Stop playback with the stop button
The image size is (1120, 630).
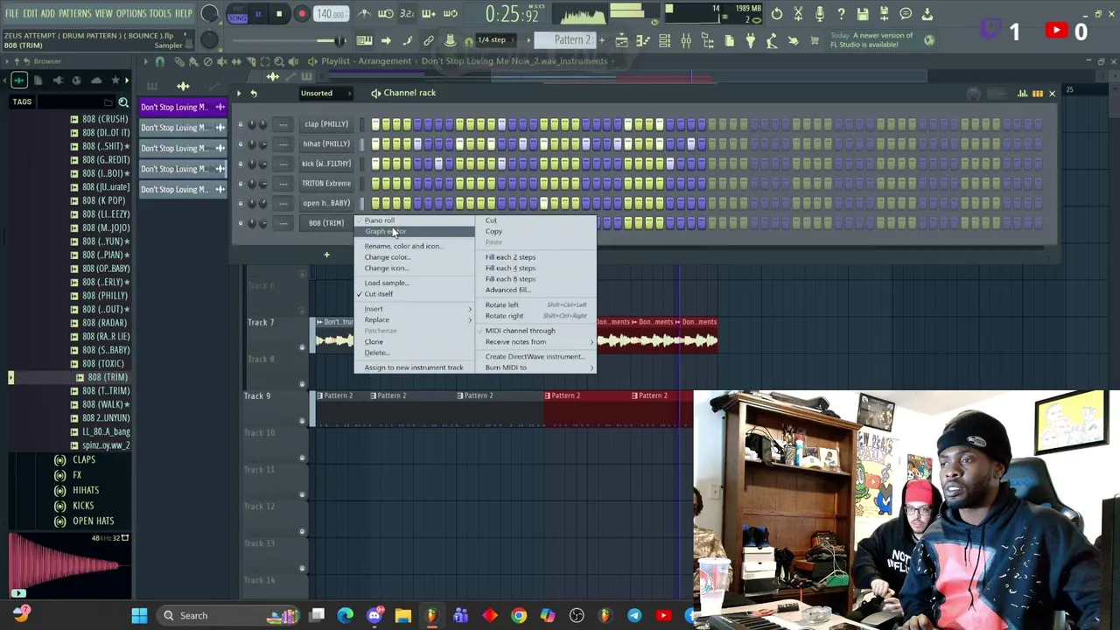coord(279,13)
